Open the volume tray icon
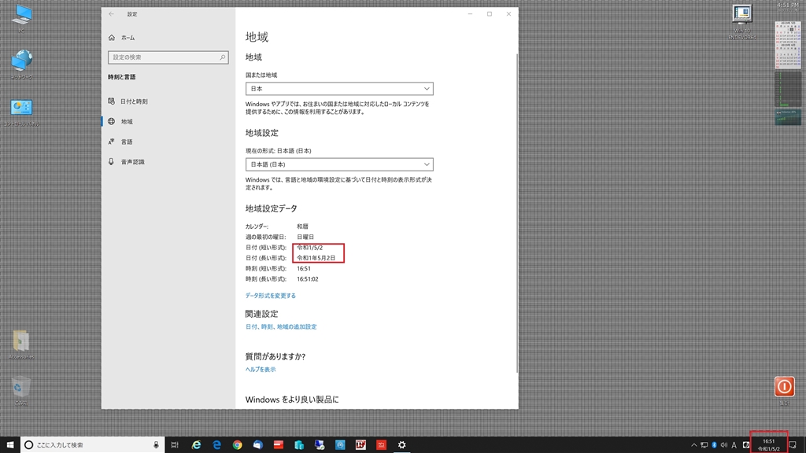The image size is (806, 453). point(724,445)
